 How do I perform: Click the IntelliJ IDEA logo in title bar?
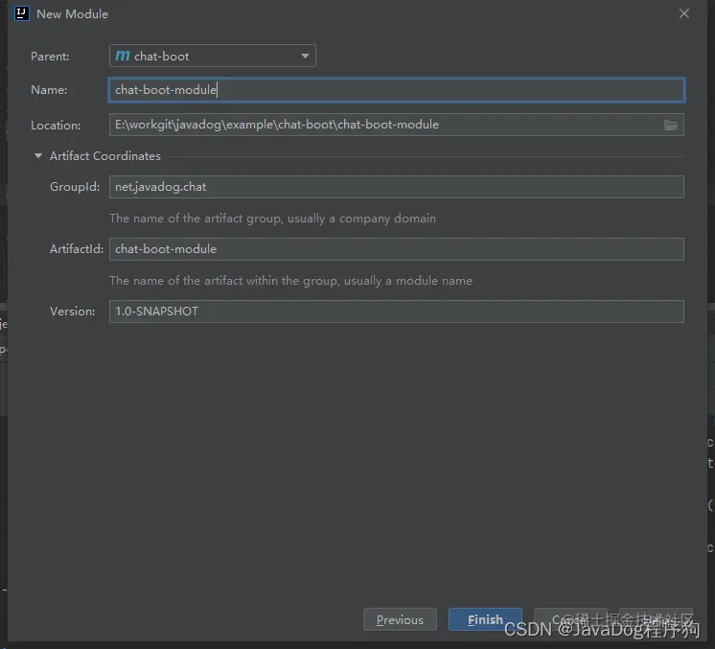coord(21,13)
